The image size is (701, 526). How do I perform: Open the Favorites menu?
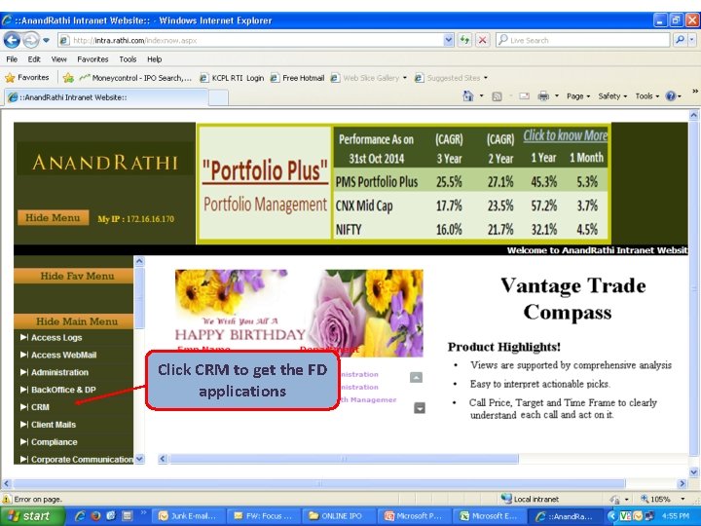[x=92, y=59]
